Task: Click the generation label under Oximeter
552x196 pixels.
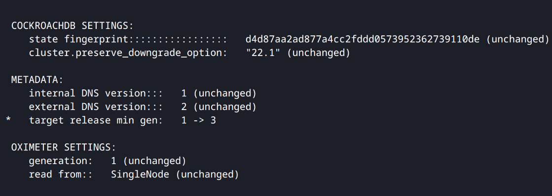Action: coord(61,161)
